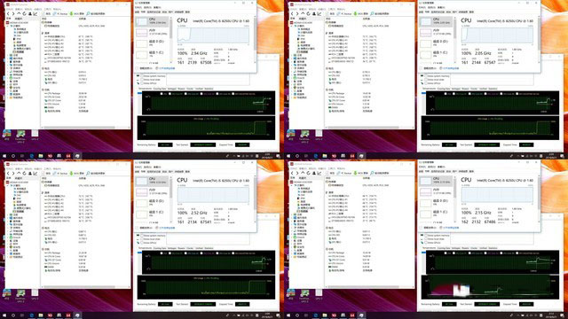Open Windows Start button in 2.94 GHz screenshot

pos(4,156)
